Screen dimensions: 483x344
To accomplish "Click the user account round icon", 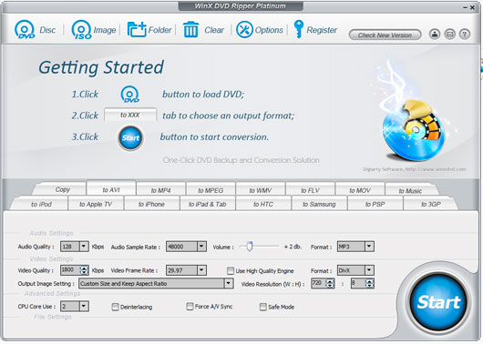I will (435, 35).
